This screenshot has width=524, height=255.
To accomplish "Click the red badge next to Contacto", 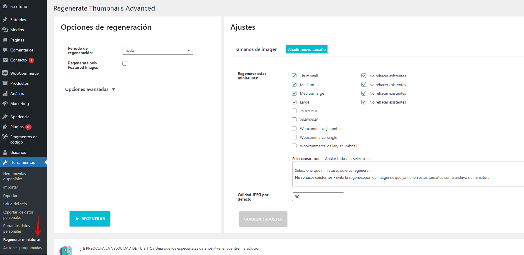I will 31,60.
